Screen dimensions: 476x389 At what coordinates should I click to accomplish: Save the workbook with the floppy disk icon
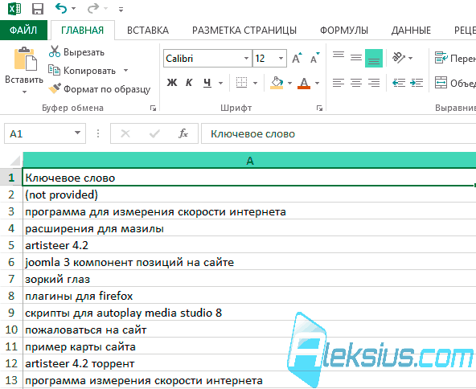[38, 9]
